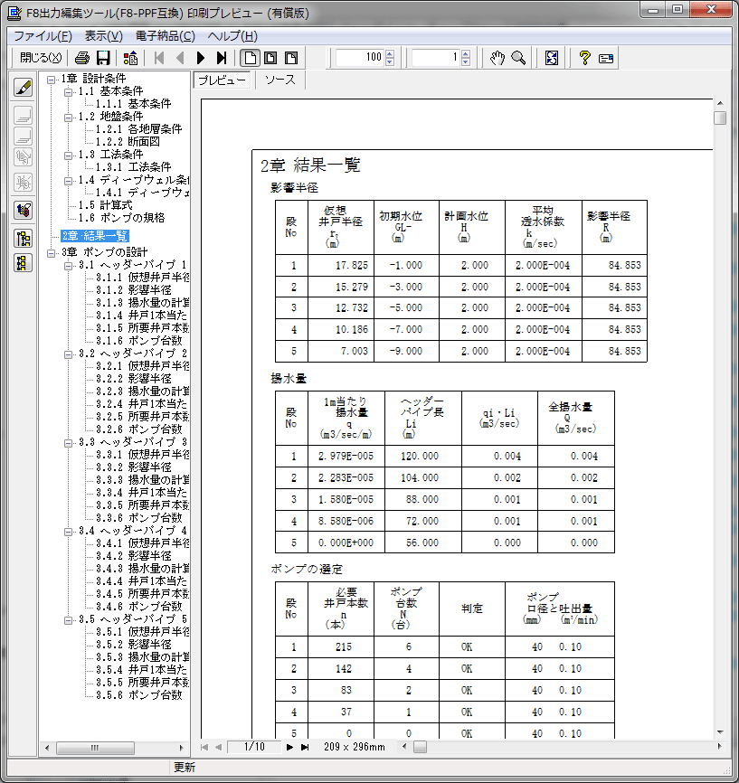
Task: Decrease the zoom value of 100 with the down arrow
Action: click(390, 61)
